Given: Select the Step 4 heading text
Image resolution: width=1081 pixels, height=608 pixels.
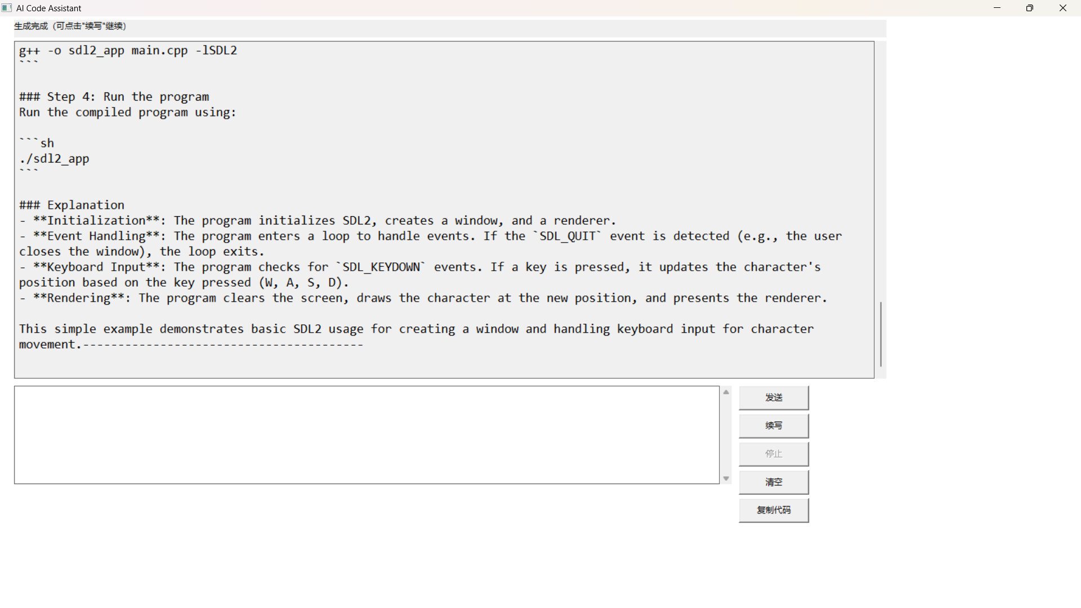Looking at the screenshot, I should coord(114,96).
